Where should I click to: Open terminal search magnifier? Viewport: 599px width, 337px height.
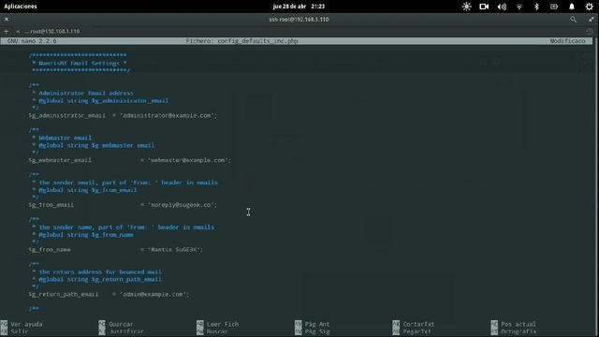[573, 19]
